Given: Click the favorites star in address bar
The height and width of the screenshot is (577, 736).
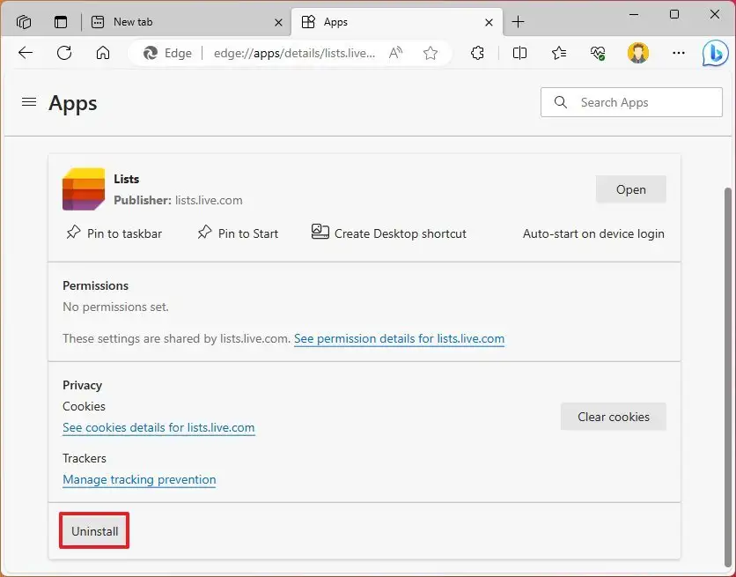Looking at the screenshot, I should [x=431, y=53].
